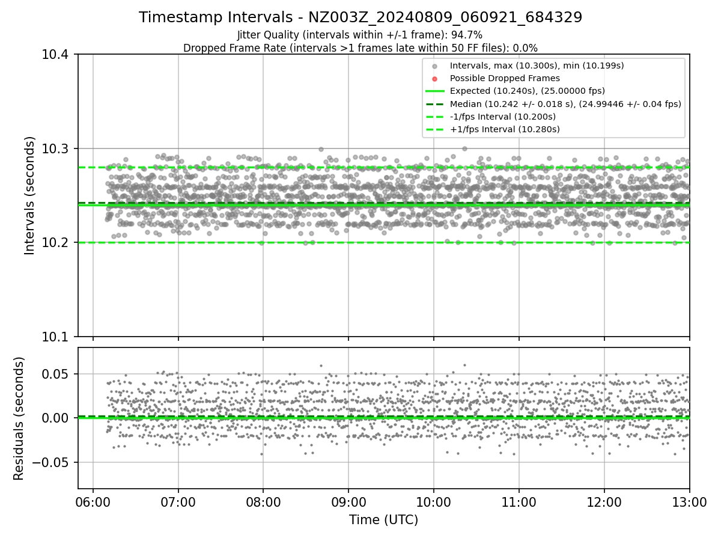Click the dashed green sample for -1/fps Interval
Screen dimensions: 721x541
click(x=435, y=117)
